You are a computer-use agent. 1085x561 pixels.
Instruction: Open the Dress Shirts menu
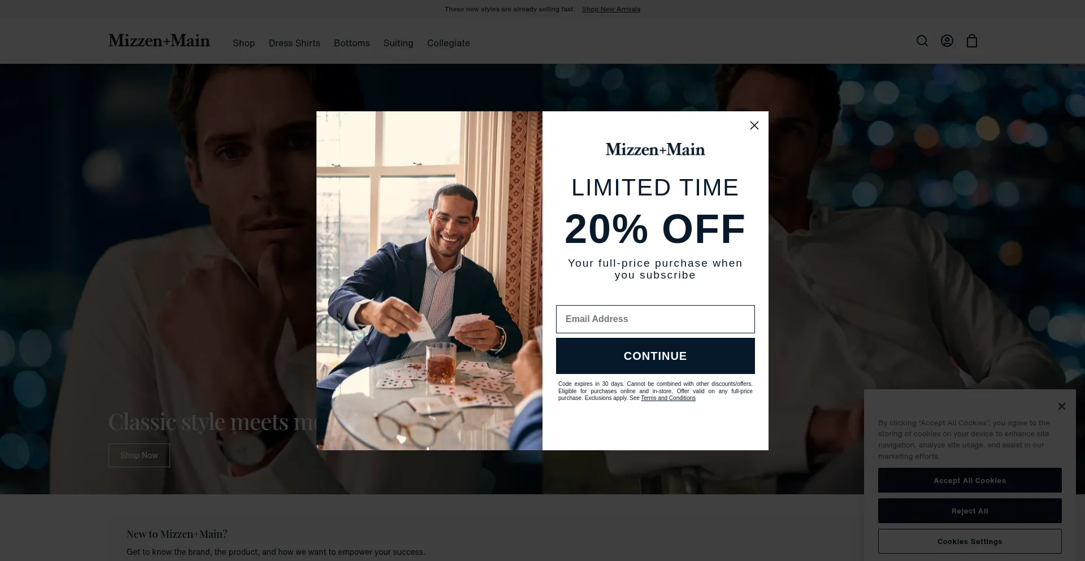point(294,43)
